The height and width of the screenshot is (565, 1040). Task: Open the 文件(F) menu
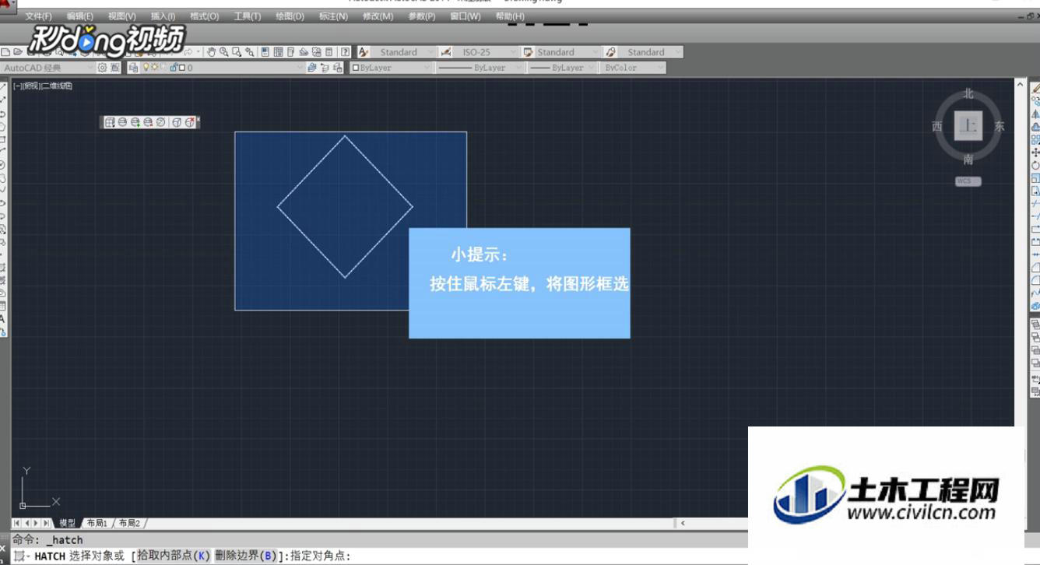pos(38,16)
